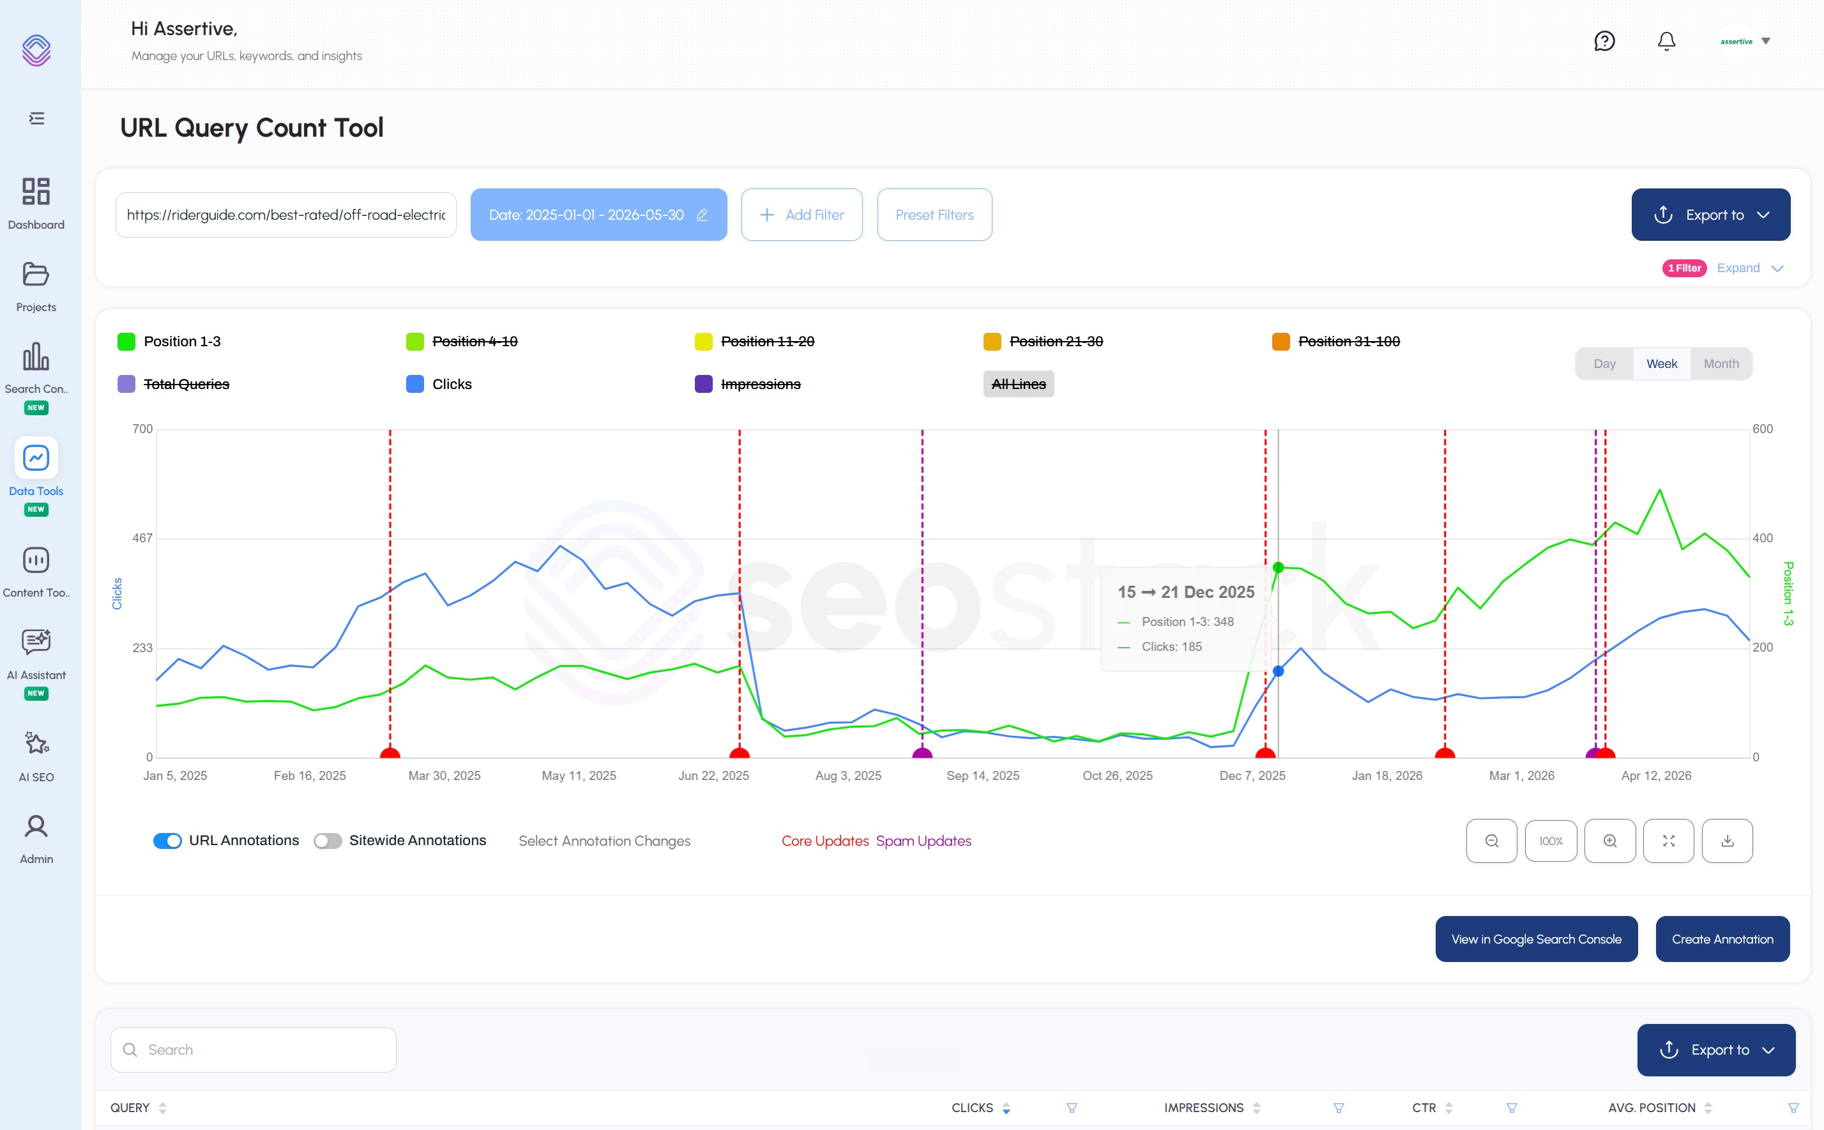
Task: Click the chart download icon
Action: [x=1727, y=841]
